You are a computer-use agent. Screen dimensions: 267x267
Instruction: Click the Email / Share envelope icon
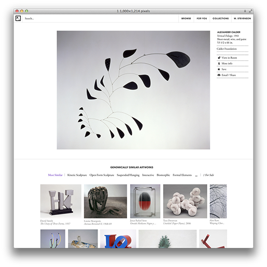point(219,75)
